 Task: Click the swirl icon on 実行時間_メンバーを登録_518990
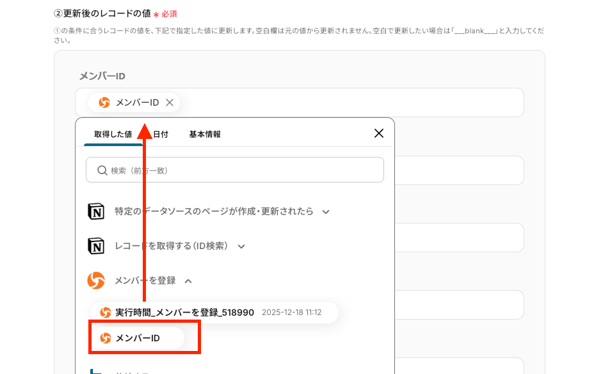106,313
